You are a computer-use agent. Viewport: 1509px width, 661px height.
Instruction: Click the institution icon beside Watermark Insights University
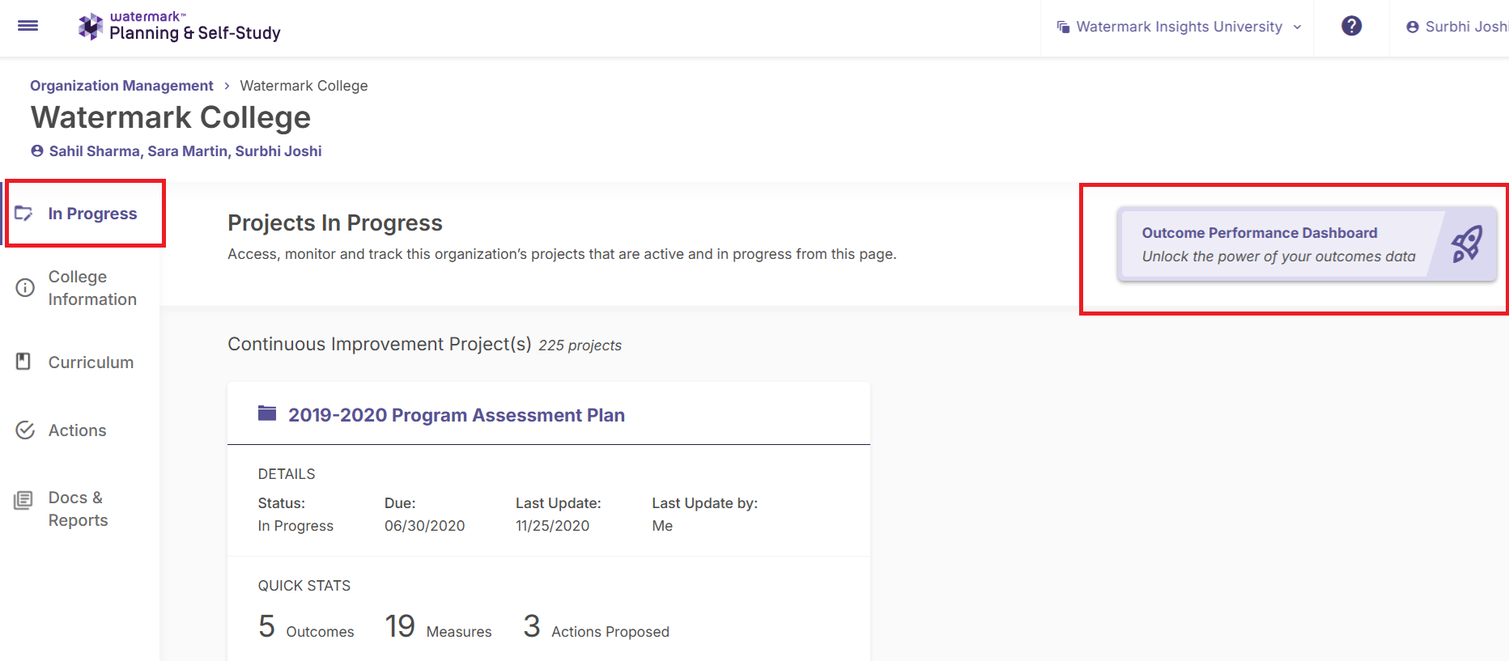point(1063,27)
